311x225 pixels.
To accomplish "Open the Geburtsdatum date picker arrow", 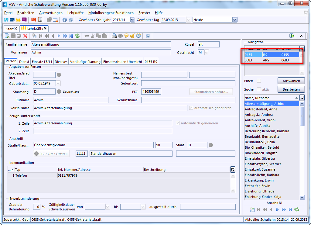I will [58, 83].
